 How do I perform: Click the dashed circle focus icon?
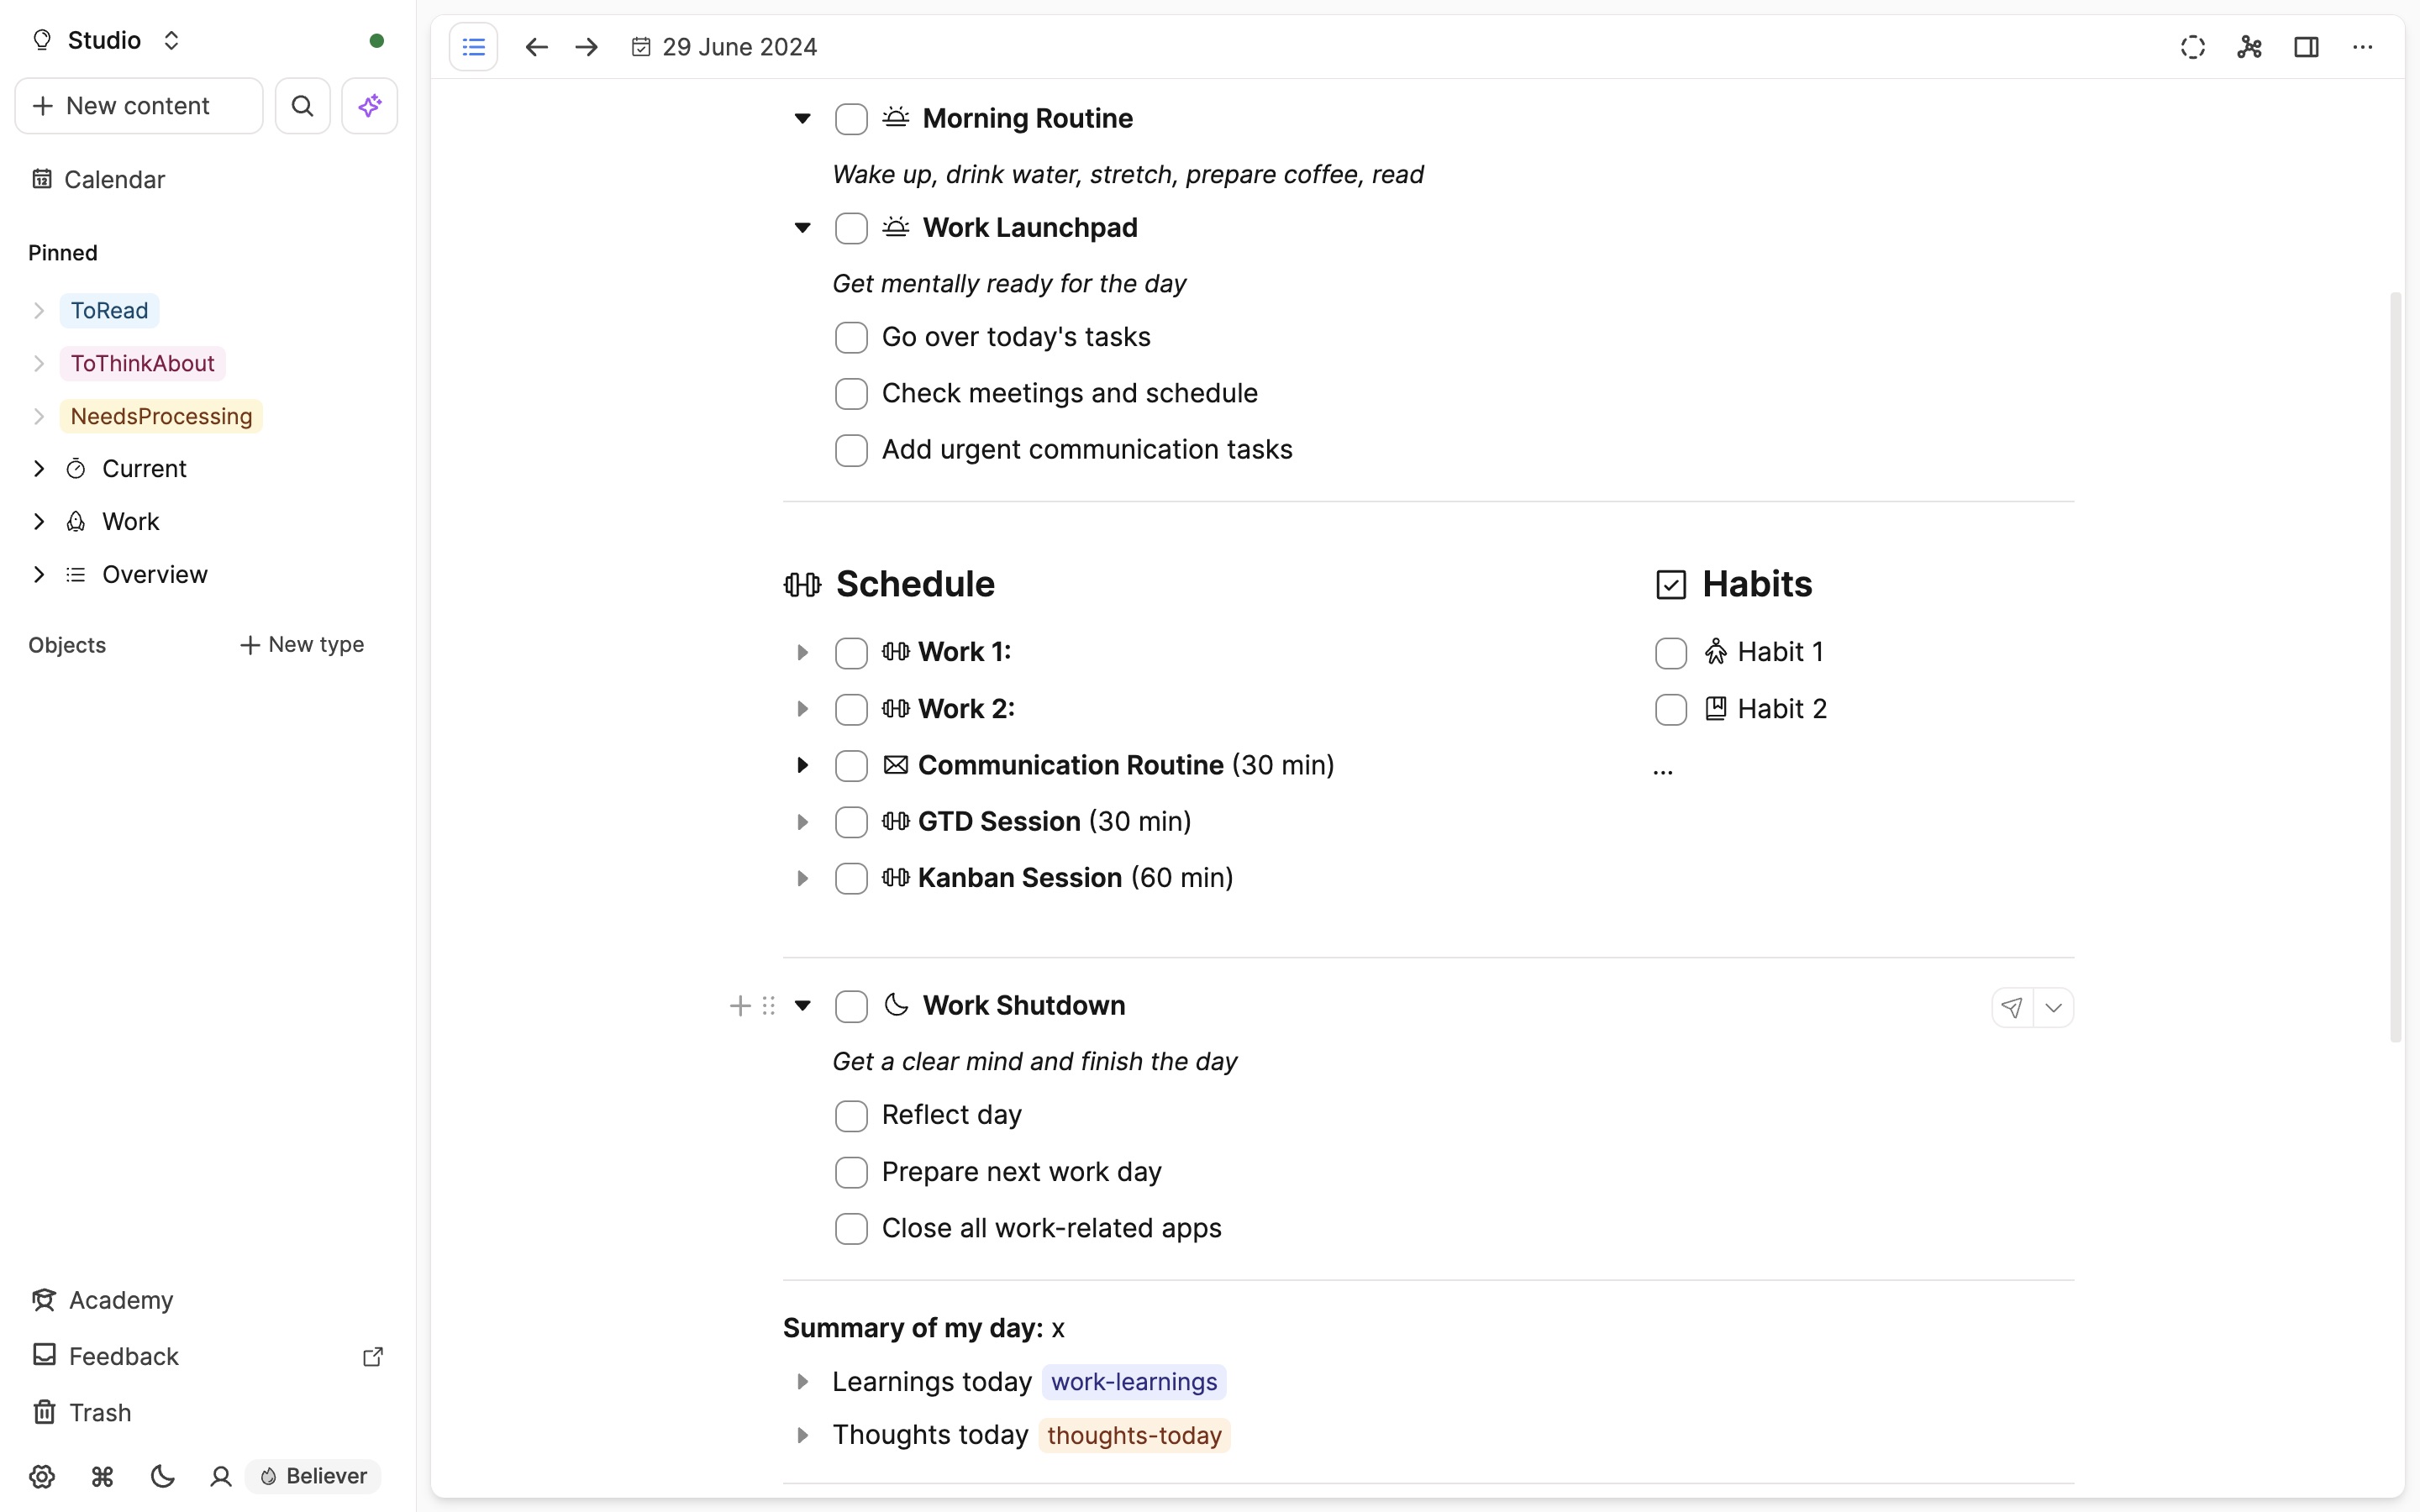click(2192, 47)
